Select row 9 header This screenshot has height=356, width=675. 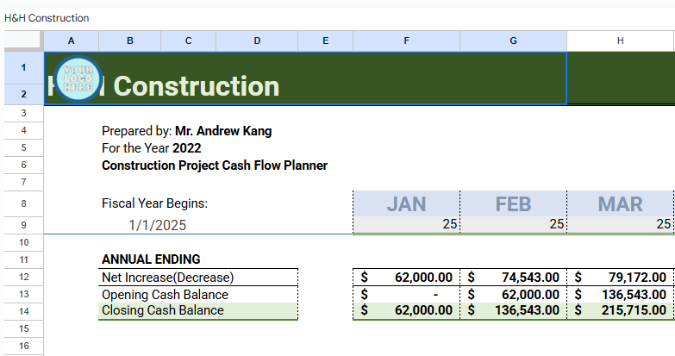[x=22, y=225]
